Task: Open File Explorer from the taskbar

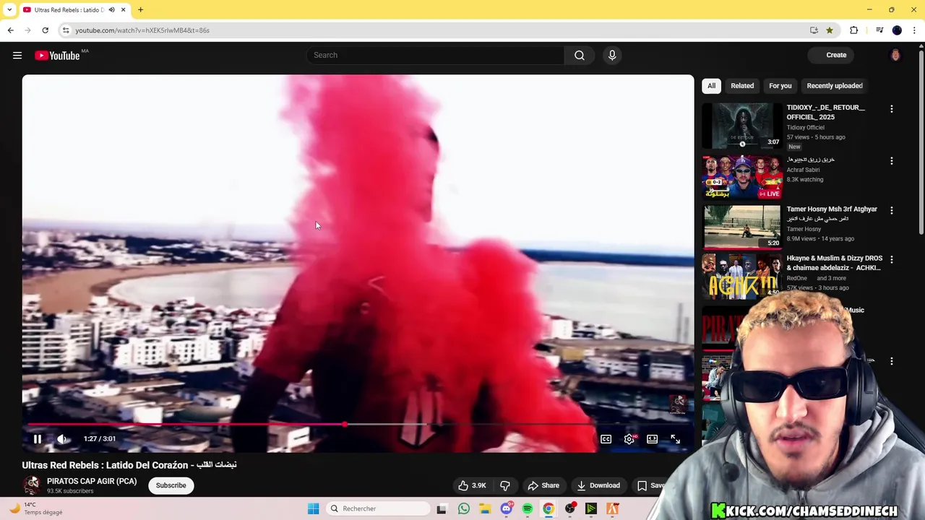Action: [485, 508]
